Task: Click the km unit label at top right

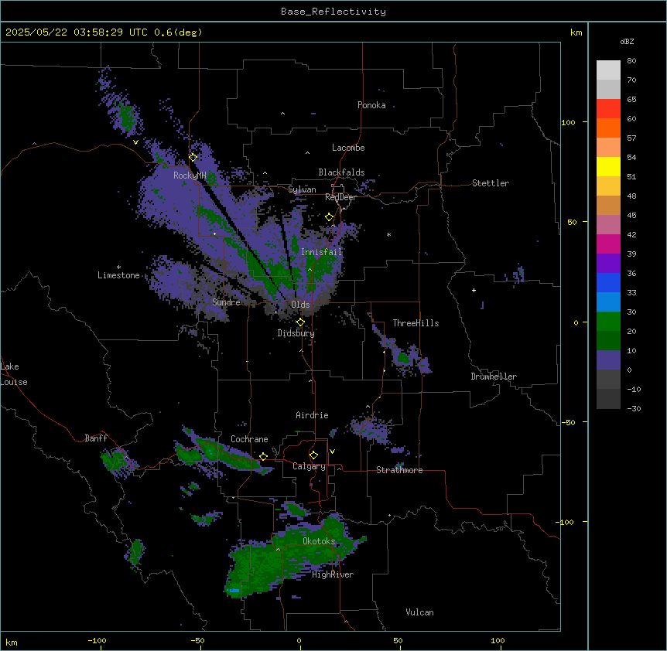Action: [x=576, y=32]
